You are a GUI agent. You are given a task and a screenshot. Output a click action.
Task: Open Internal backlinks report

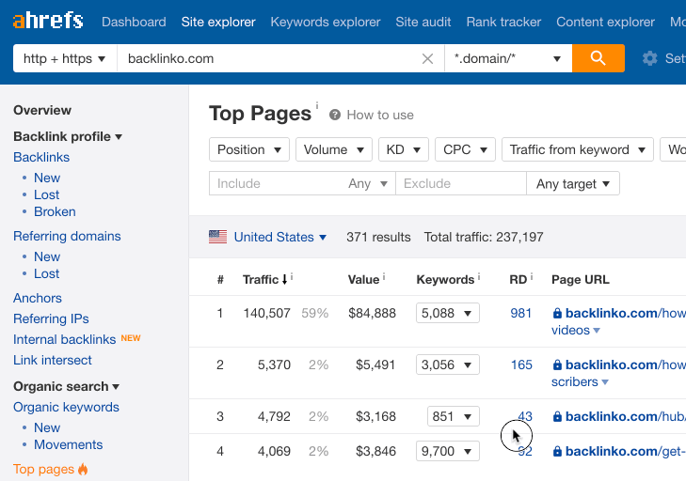pos(64,339)
